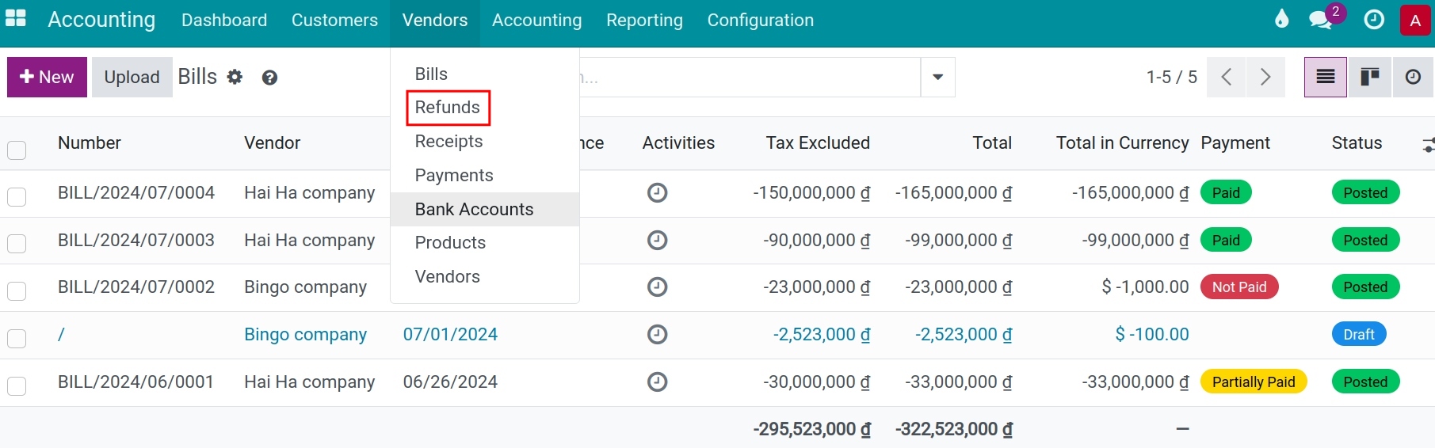Click the Not Paid payment badge
This screenshot has width=1435, height=448.
pyautogui.click(x=1239, y=287)
